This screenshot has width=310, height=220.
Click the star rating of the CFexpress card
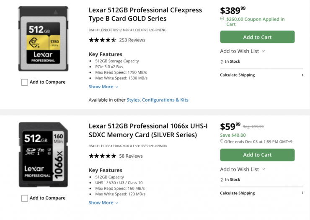[x=102, y=40]
